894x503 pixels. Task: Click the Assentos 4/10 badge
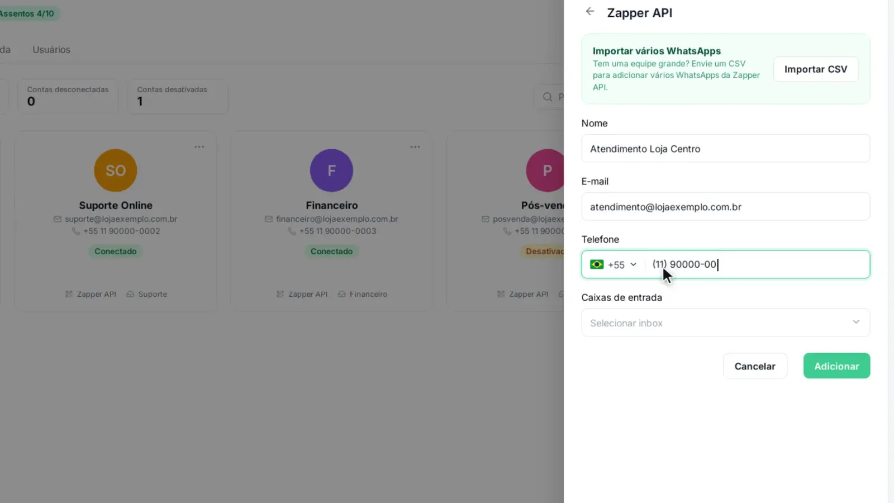(29, 13)
